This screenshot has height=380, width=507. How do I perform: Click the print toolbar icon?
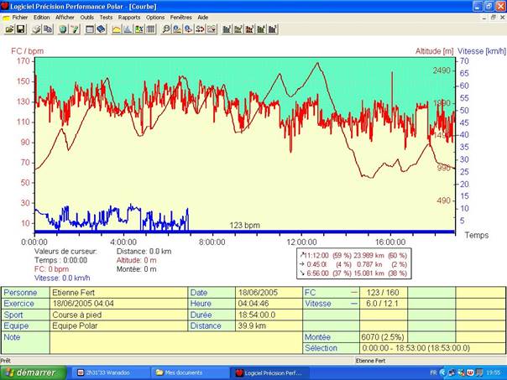pyautogui.click(x=35, y=29)
